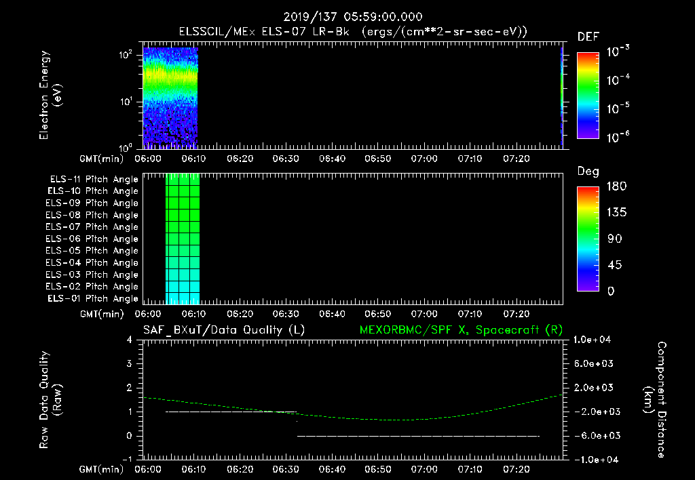Click the SAF_BXuT/Data Quality (L) label

pyautogui.click(x=224, y=330)
